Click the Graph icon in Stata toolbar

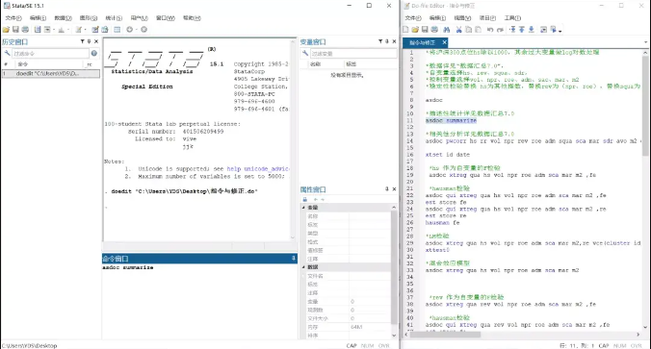[x=61, y=30]
